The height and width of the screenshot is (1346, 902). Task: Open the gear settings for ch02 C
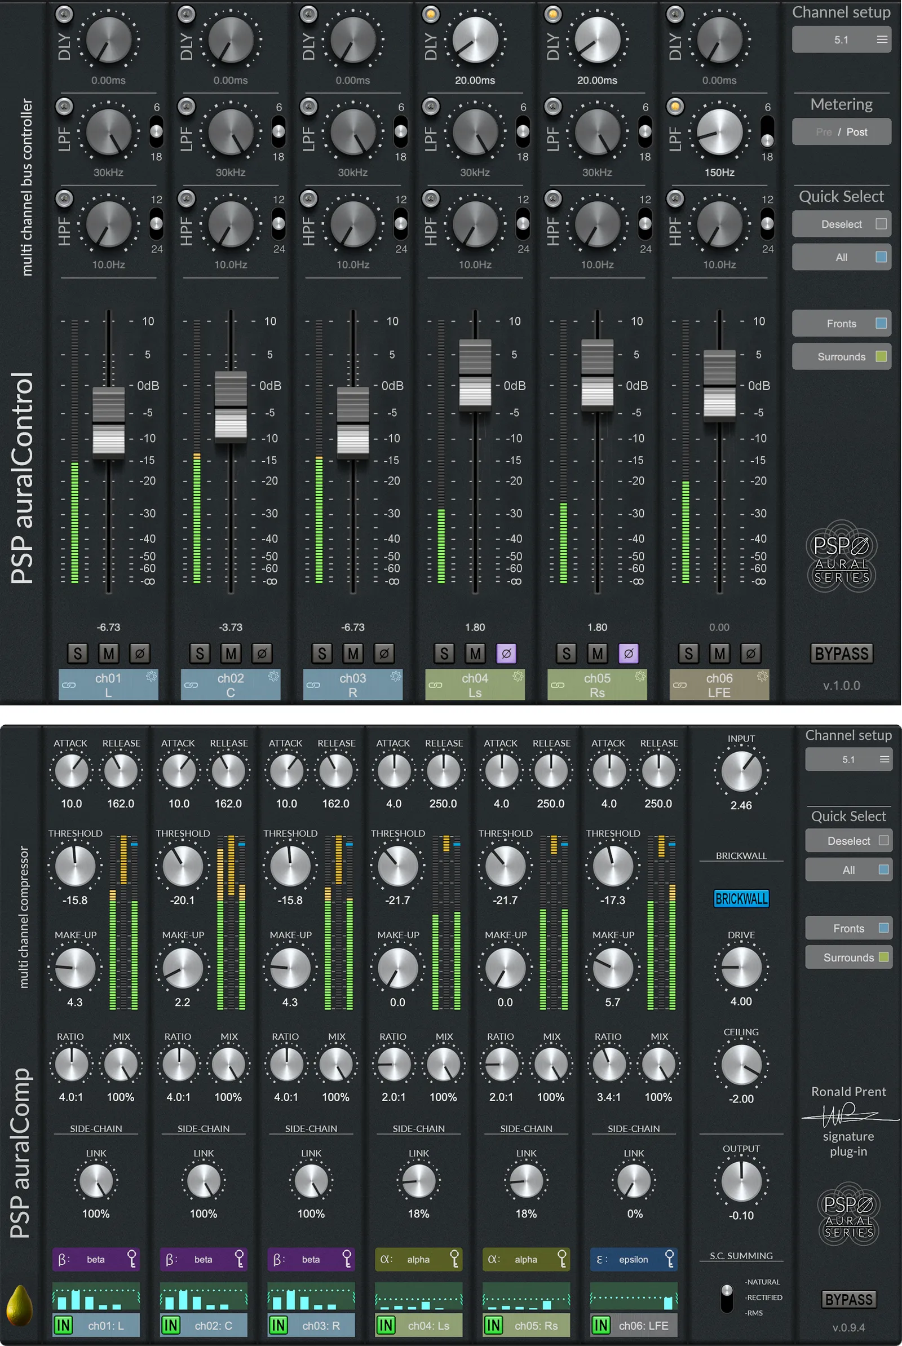tap(273, 677)
